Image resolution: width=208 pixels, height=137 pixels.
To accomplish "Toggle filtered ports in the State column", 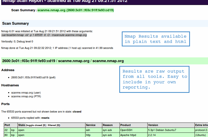I will [x=54, y=125].
